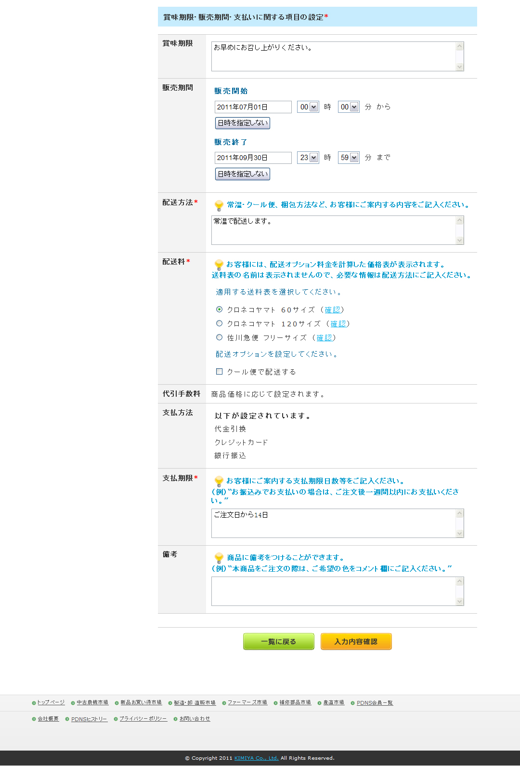520x766 pixels.
Task: Select クロネコヤマト 60サイズ radio button
Action: (x=219, y=309)
